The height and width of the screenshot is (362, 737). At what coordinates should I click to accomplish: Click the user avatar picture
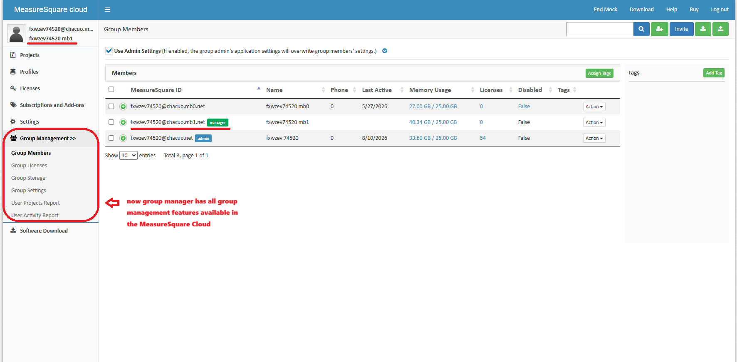(x=16, y=34)
